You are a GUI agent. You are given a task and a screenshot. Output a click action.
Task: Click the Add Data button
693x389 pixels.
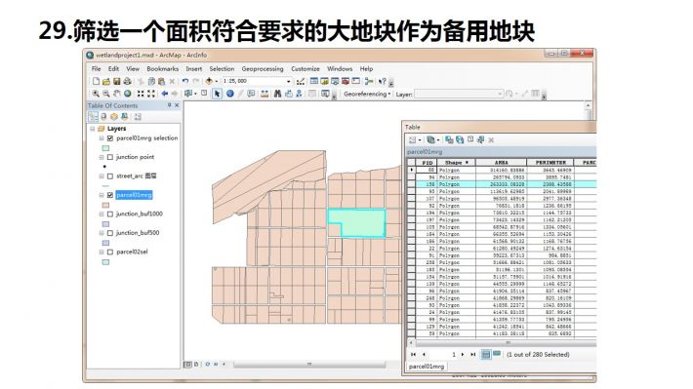pos(210,81)
